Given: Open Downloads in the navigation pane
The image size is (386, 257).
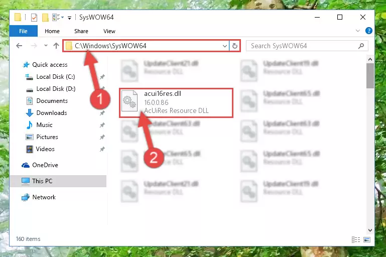Looking at the screenshot, I should pos(52,113).
